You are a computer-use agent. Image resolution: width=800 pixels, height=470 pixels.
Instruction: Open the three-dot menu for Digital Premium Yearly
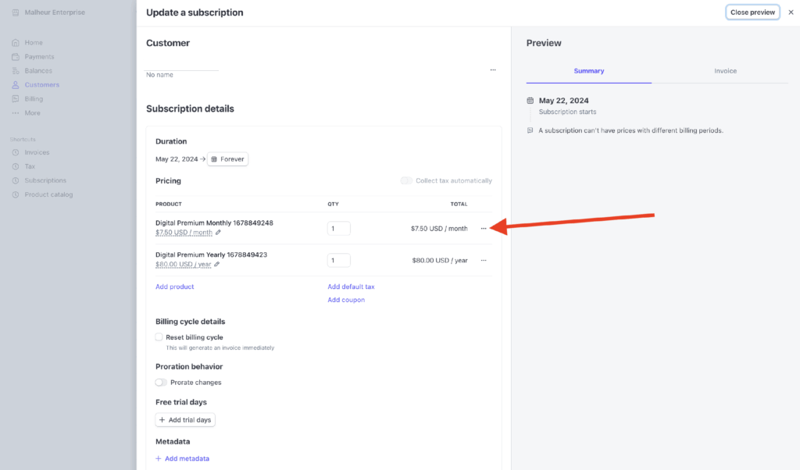[x=484, y=260]
